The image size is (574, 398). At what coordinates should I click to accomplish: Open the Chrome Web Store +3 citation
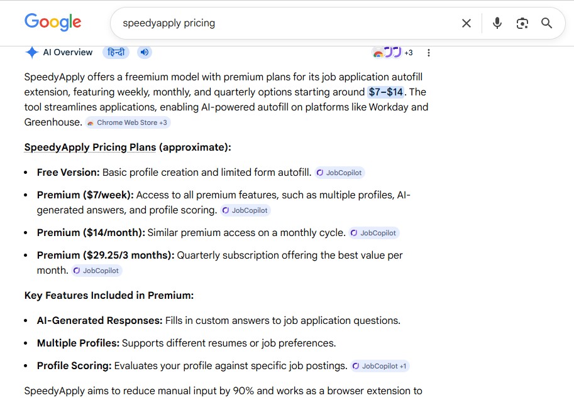coord(128,122)
